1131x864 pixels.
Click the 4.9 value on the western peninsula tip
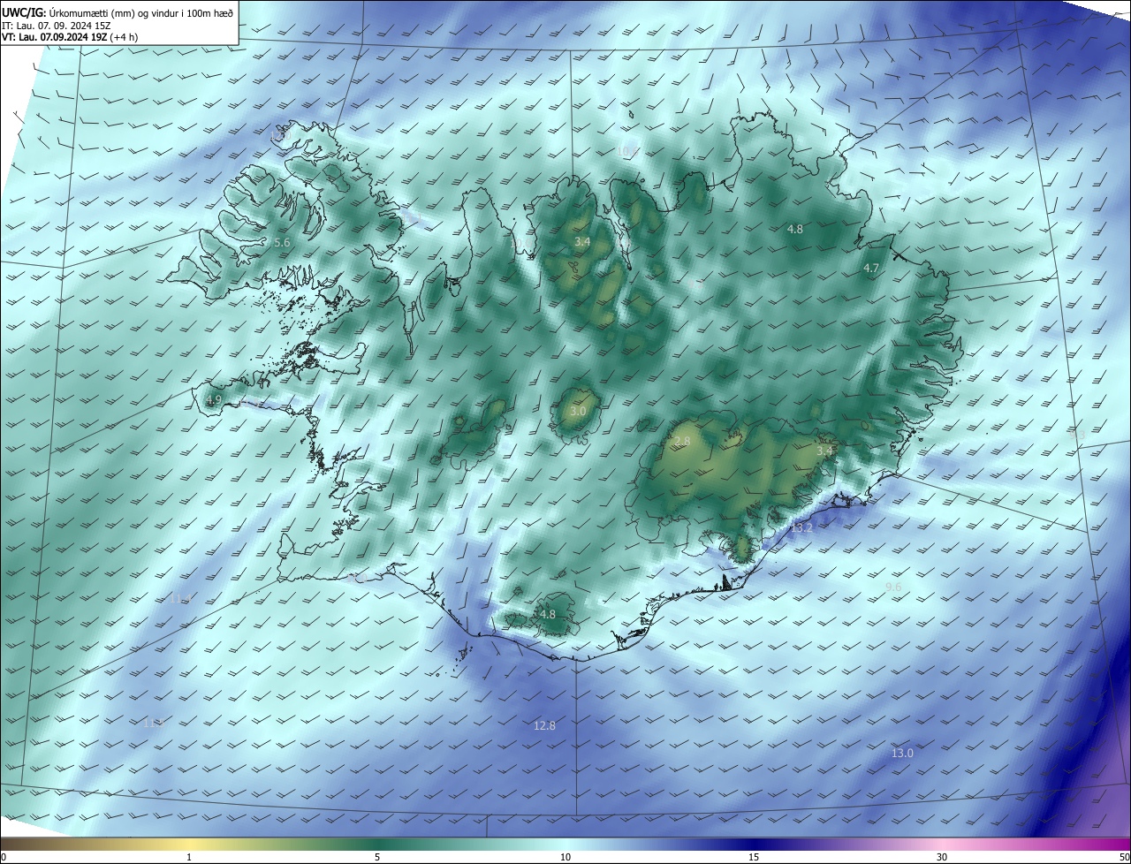(x=213, y=400)
